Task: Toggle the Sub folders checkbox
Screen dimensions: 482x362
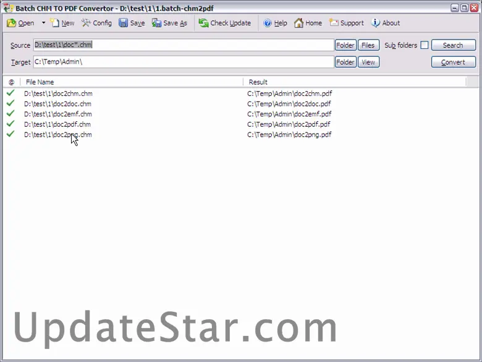Action: (x=424, y=45)
